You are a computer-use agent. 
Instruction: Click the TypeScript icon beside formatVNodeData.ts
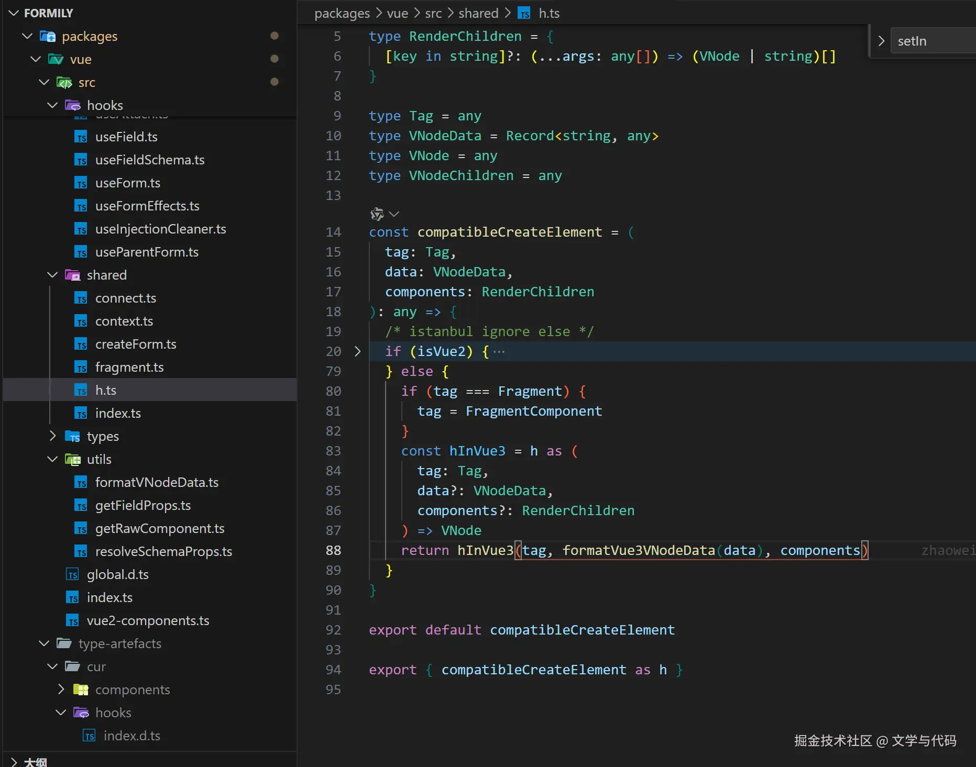click(81, 482)
